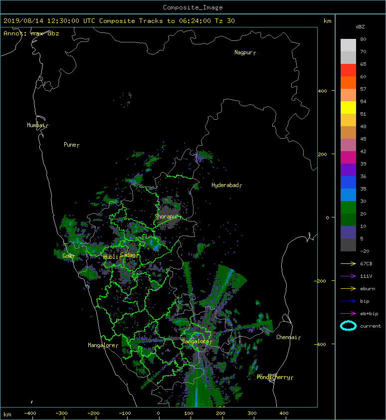Click the '67CB' legend label
The width and height of the screenshot is (386, 420).
(x=366, y=263)
